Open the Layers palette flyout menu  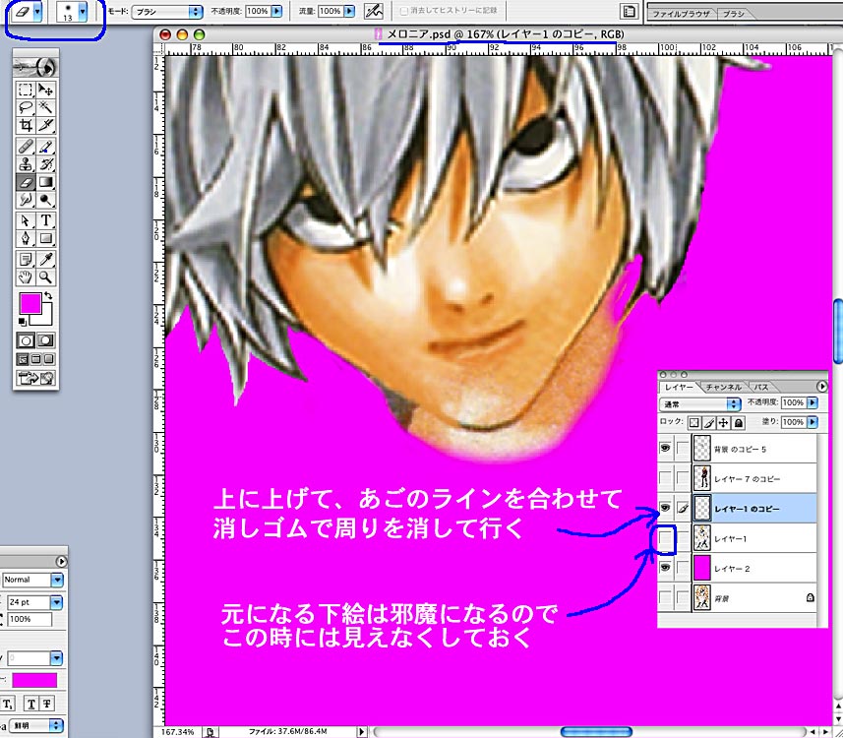[821, 386]
